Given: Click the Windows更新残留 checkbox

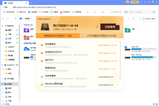Looking at the screenshot, I should tap(42, 85).
